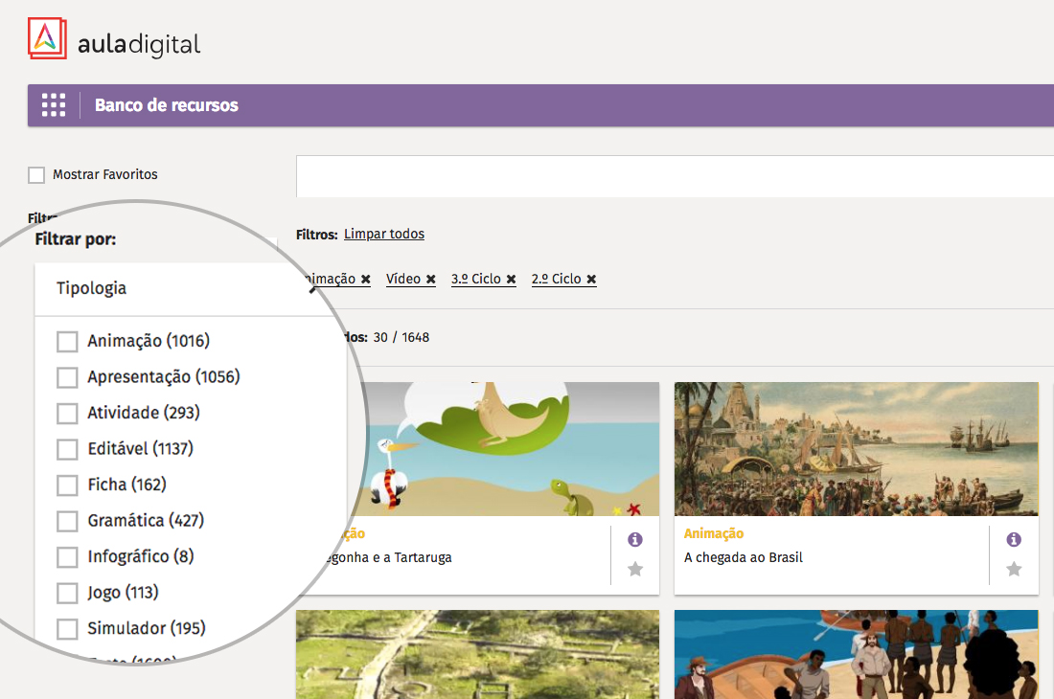Star the Cegonha e a Tartaruga resource
The height and width of the screenshot is (699, 1054).
pos(634,570)
